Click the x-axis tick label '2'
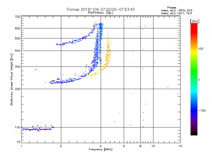Image resolution: width=212 pixels, height=159 pixels. [x=61, y=146]
